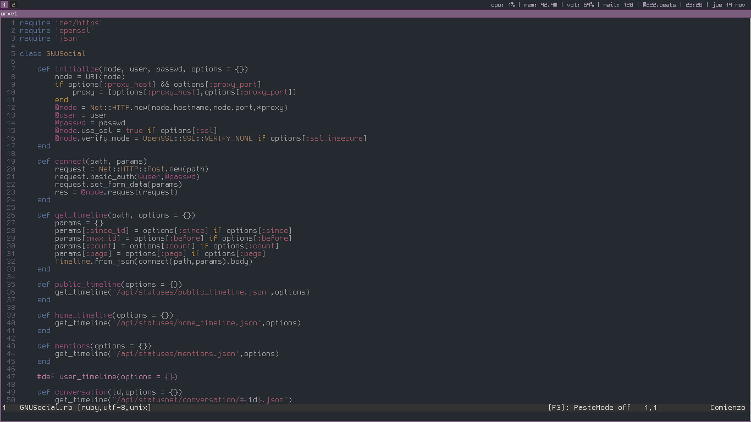Click line number 24 in the gutter
The image size is (751, 422).
pyautogui.click(x=11, y=199)
